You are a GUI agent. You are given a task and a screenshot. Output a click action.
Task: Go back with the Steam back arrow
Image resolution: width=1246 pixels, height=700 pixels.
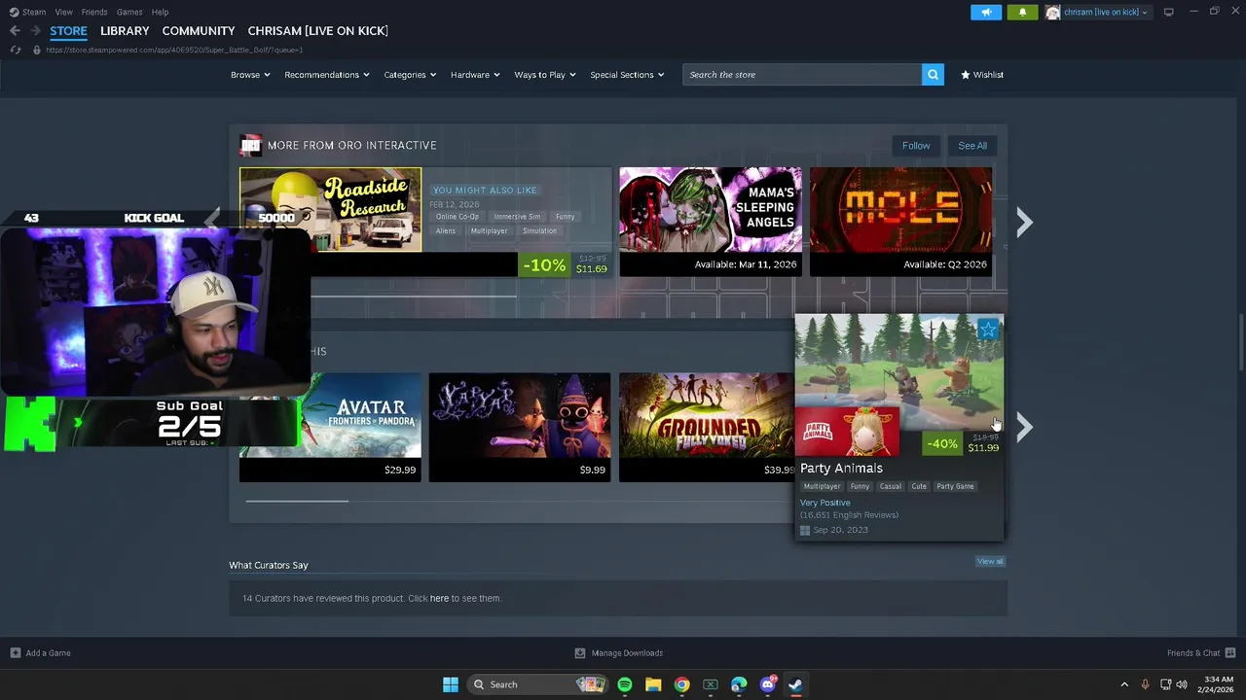(15, 31)
